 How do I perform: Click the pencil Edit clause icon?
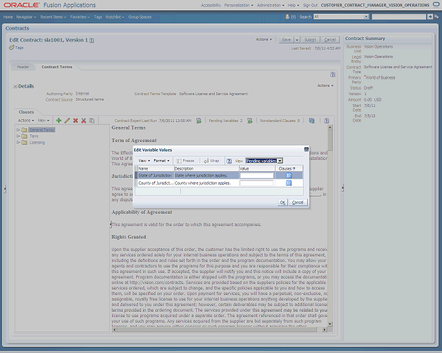pyautogui.click(x=67, y=121)
